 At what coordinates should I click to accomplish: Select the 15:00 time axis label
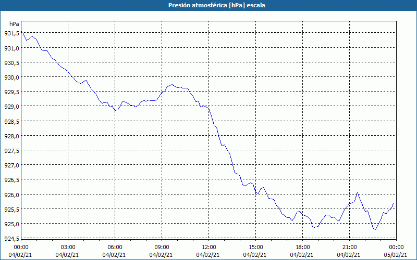coord(255,248)
